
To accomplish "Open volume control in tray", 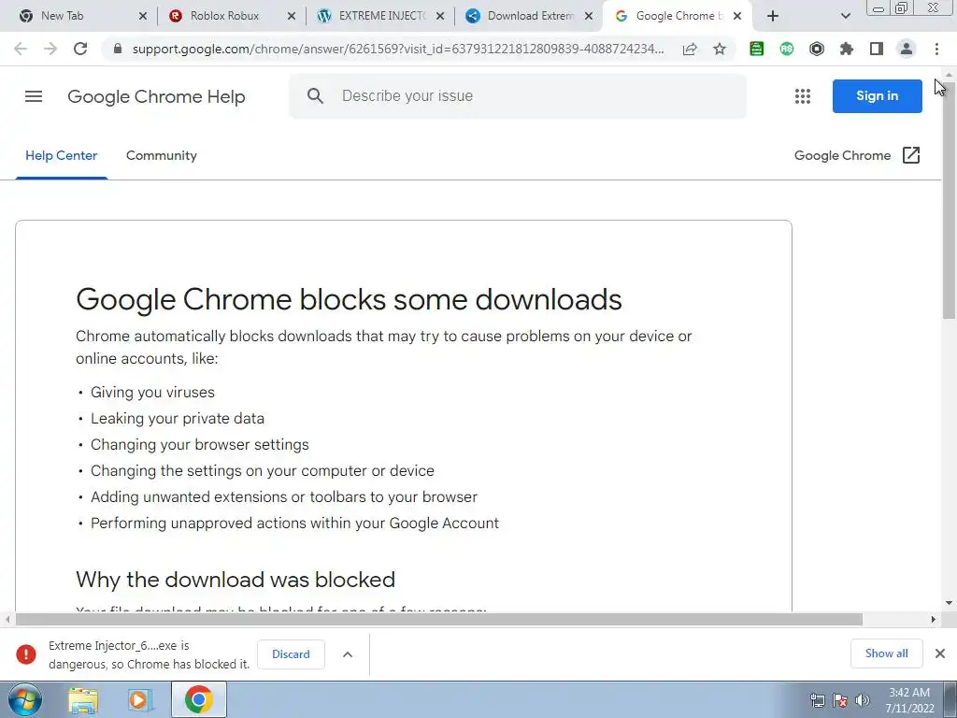I will (x=863, y=699).
